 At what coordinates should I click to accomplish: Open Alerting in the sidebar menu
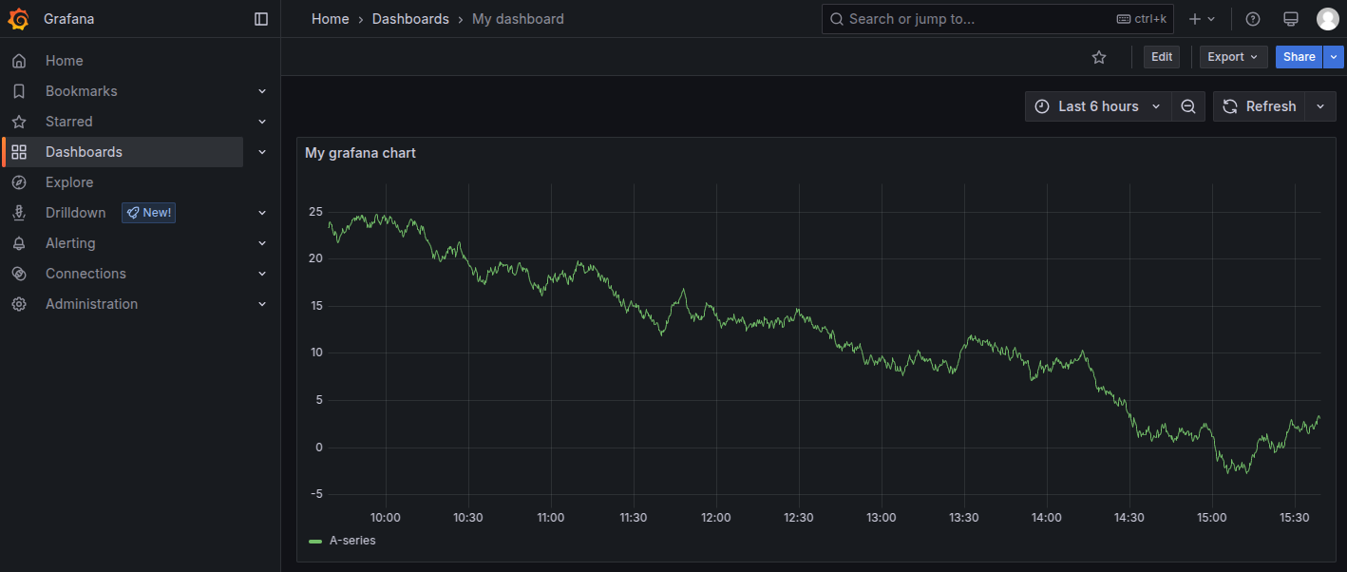tap(70, 243)
